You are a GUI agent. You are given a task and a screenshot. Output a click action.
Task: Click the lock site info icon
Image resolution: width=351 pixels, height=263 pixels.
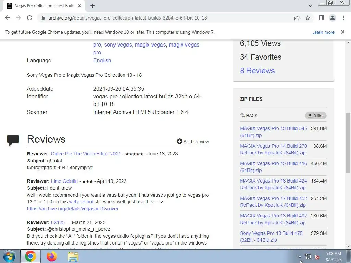(43, 18)
